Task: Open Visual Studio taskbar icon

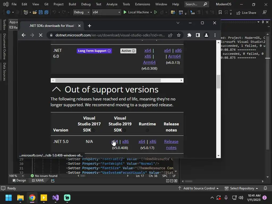Action: [x=56, y=198]
